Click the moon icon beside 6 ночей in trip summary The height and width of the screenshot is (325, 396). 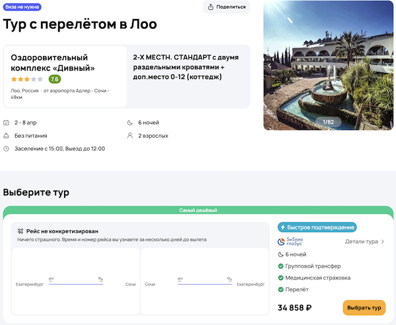pos(129,123)
